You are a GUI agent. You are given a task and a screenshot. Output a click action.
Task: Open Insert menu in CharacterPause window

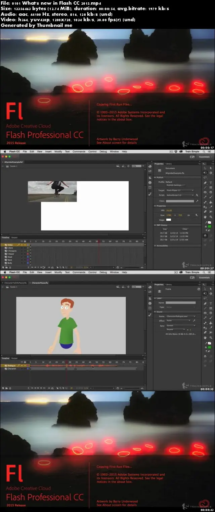click(48, 272)
